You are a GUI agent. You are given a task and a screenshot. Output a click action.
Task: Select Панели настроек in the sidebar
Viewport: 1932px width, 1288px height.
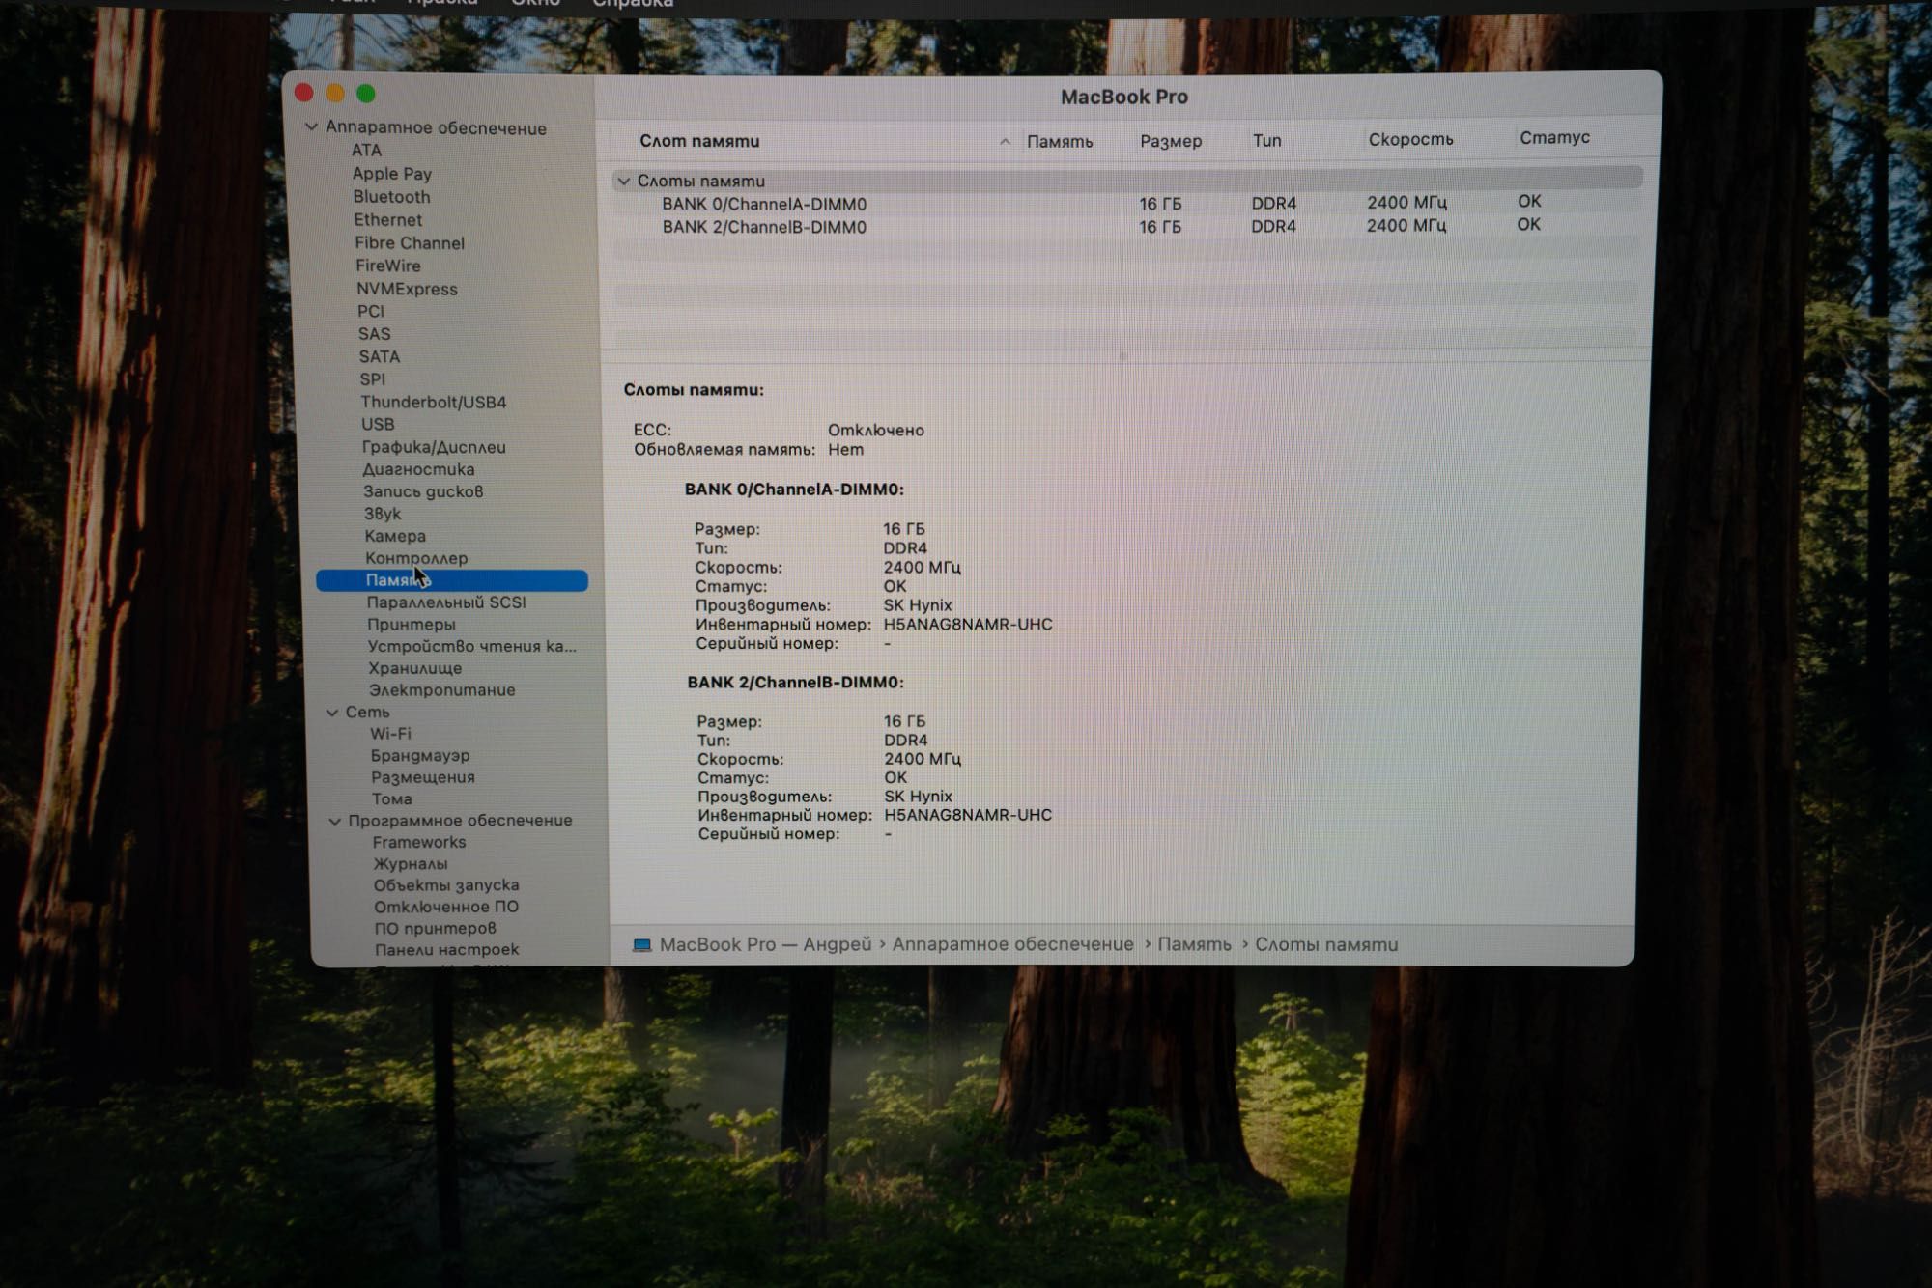click(x=446, y=950)
